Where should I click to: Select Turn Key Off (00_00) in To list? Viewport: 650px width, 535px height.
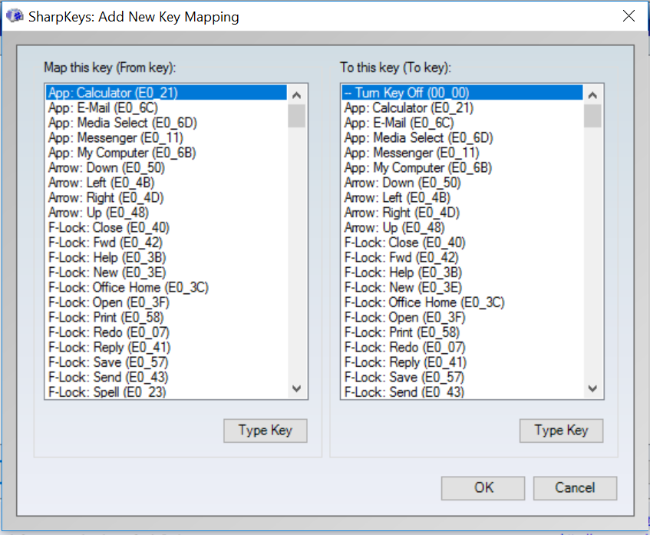[x=462, y=92]
